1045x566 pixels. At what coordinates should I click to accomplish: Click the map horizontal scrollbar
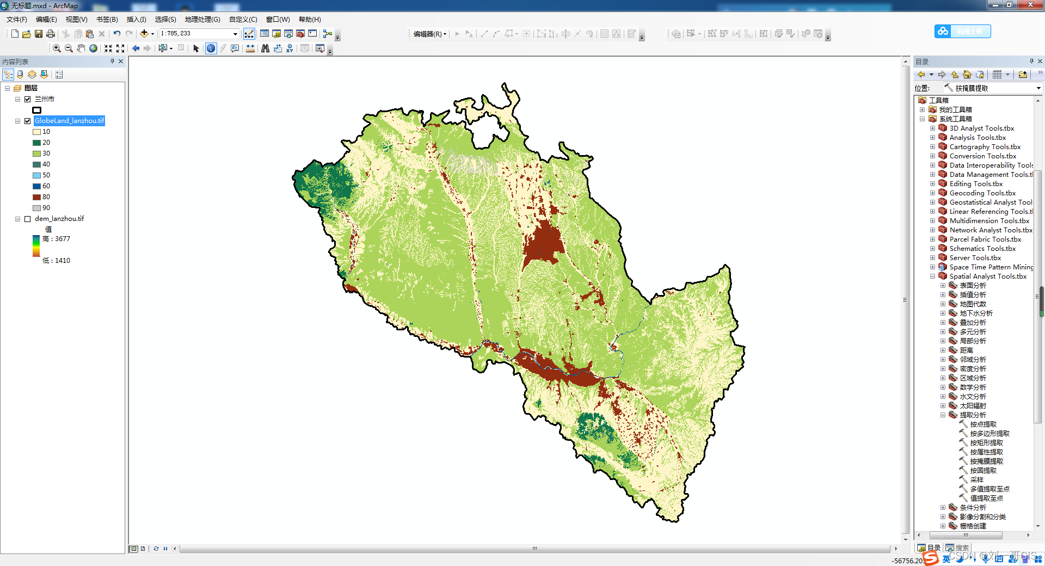[536, 549]
